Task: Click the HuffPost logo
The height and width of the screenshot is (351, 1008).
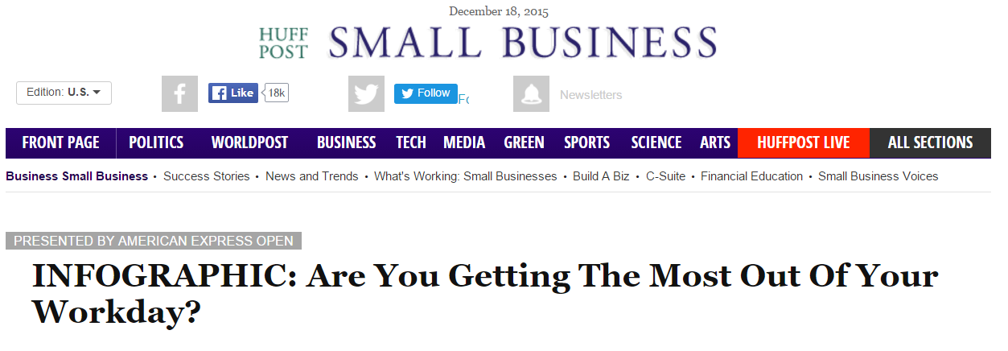Action: pos(283,43)
